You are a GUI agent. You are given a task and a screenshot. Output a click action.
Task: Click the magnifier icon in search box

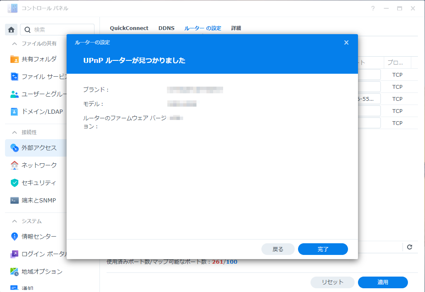pos(27,30)
